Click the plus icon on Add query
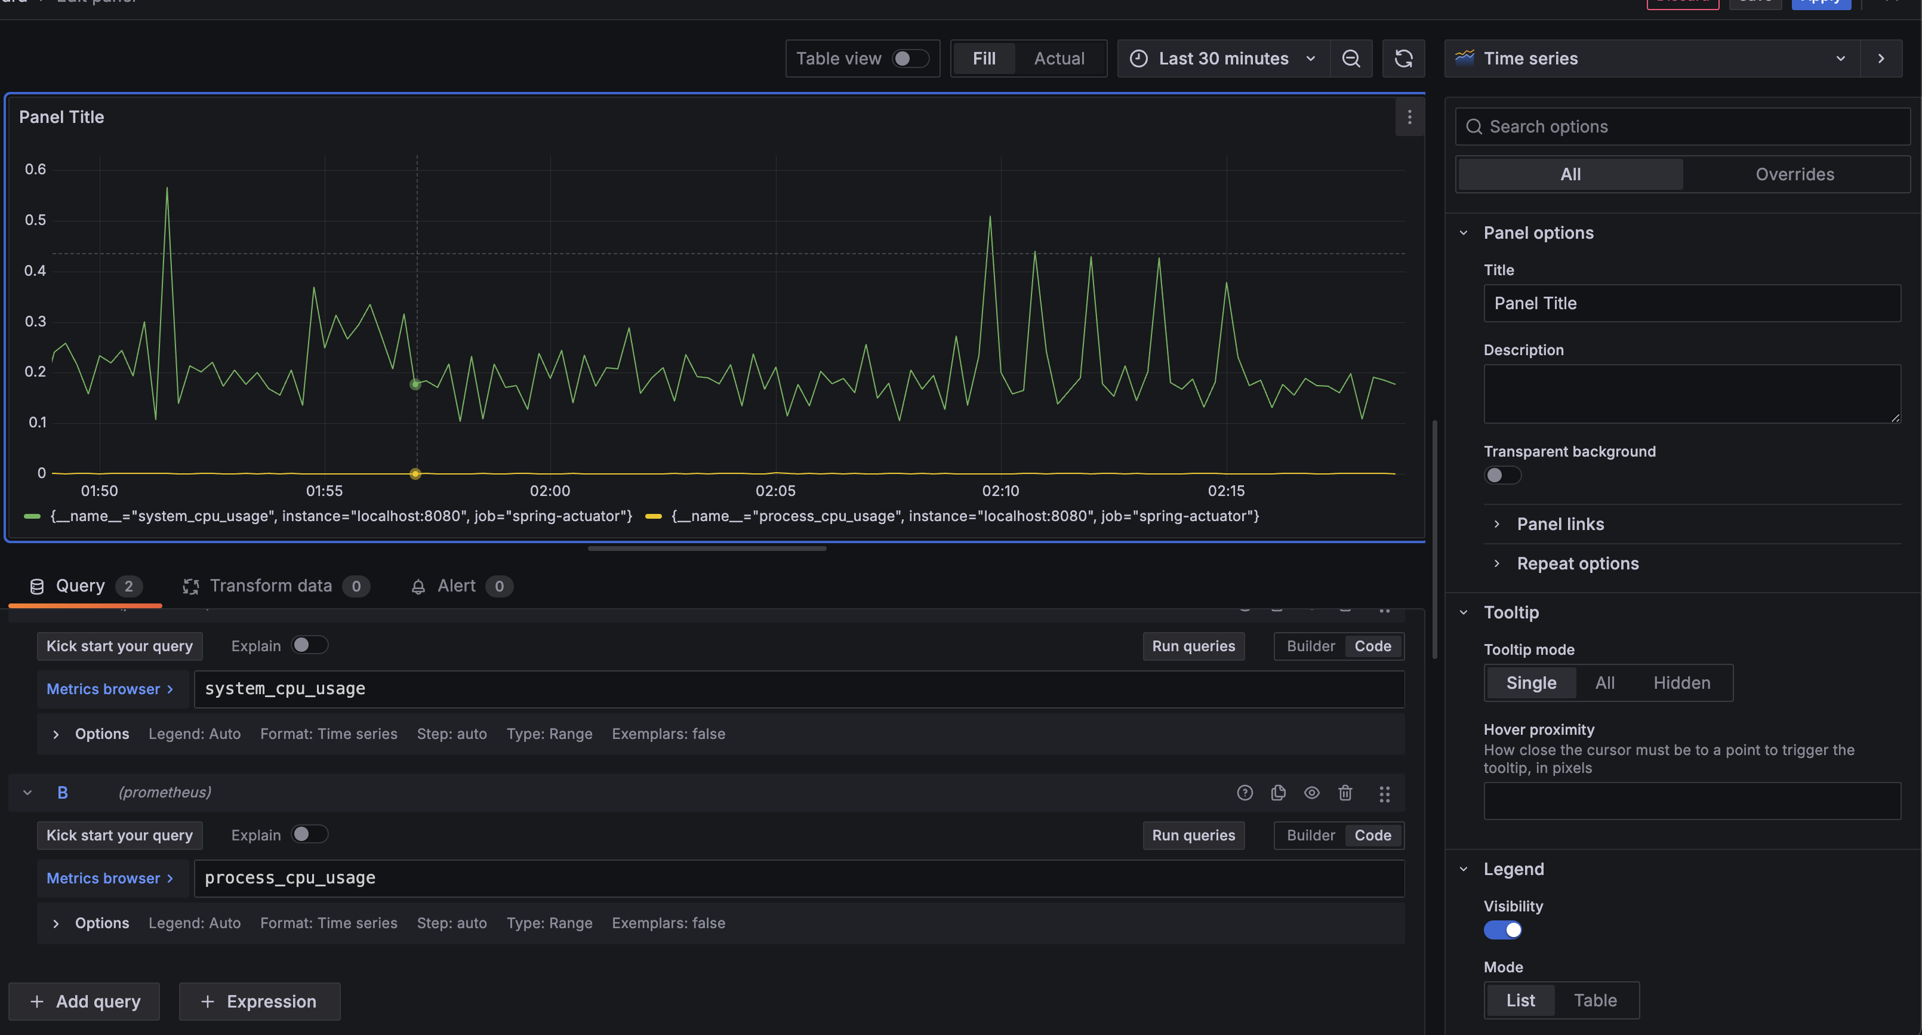Viewport: 1922px width, 1035px height. 36,1002
